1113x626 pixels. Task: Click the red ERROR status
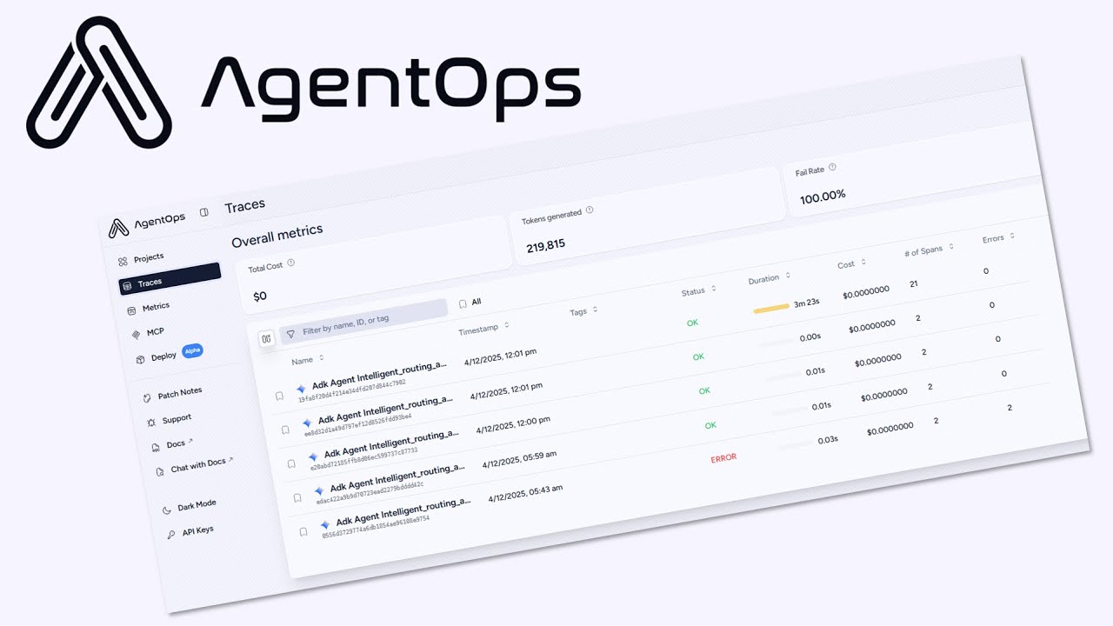723,457
